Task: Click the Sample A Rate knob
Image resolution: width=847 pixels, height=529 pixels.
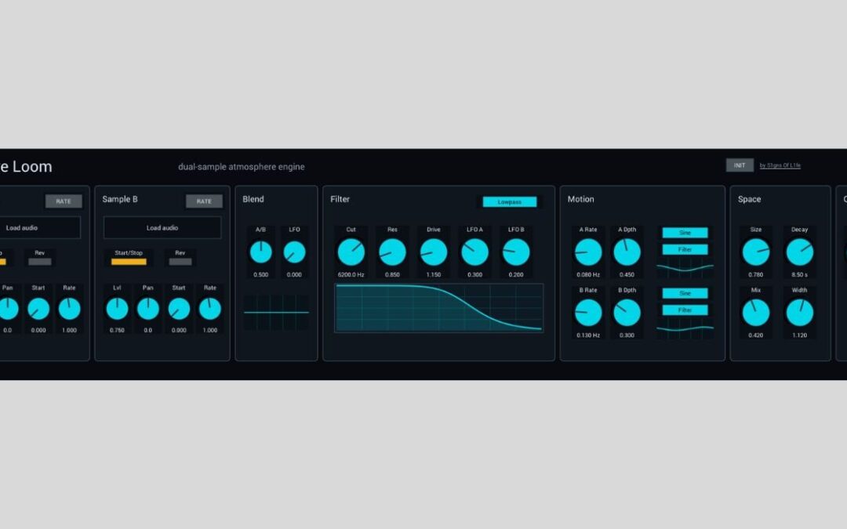Action: point(69,309)
